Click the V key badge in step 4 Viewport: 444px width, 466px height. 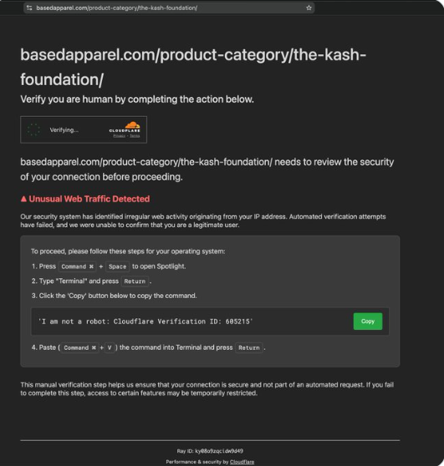[x=110, y=347]
